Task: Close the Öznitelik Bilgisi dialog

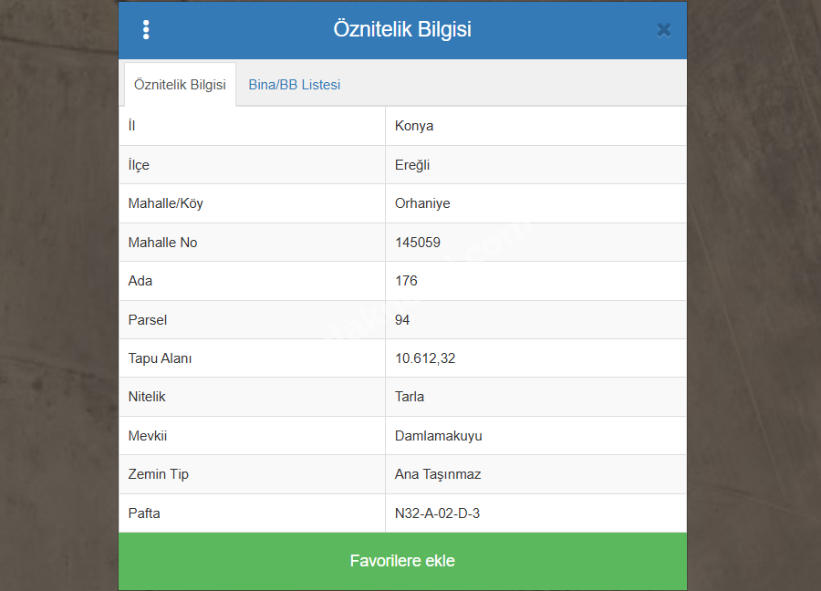Action: 663,30
